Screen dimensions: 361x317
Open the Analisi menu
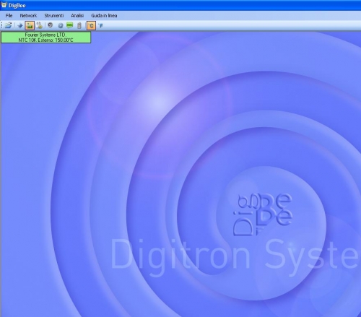[x=77, y=15]
